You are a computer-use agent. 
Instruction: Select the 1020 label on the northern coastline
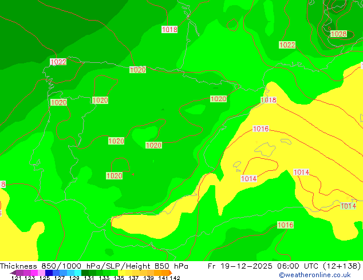pos(138,70)
